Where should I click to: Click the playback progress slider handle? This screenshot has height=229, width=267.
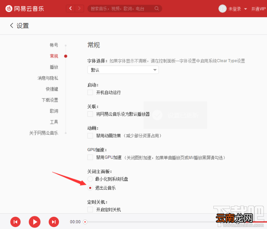pyautogui.click(x=85, y=222)
